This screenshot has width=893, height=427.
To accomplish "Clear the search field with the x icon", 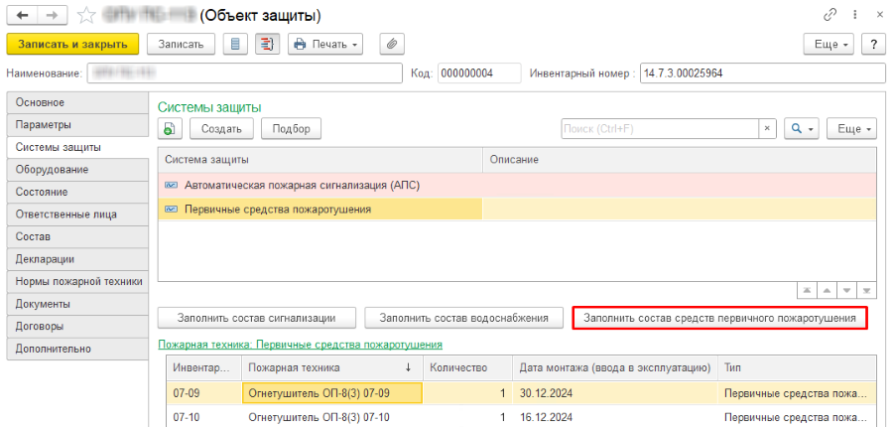I will coord(766,129).
